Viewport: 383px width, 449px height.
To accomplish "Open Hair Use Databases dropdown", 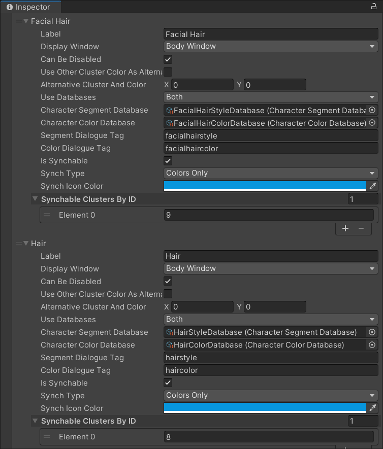I will (271, 320).
